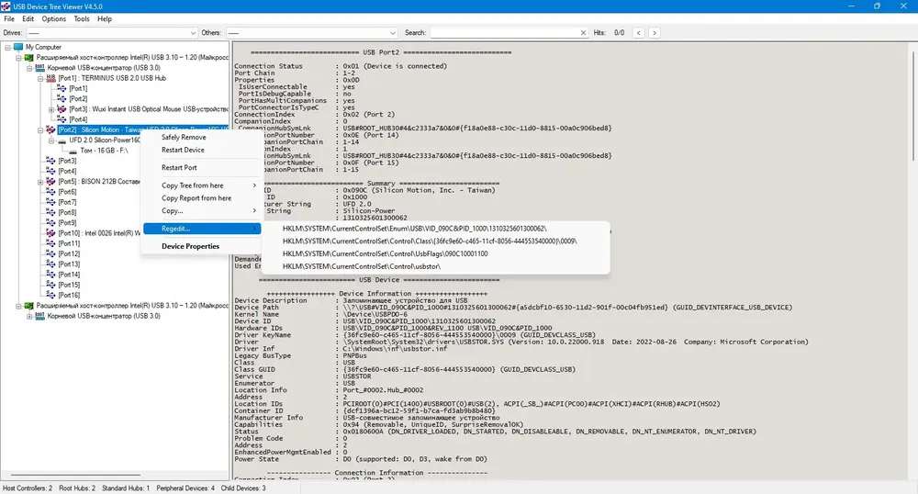Screen dimensions: 918x494
Task: Click the USB icon beside [Port6]
Action: pyautogui.click(x=50, y=191)
